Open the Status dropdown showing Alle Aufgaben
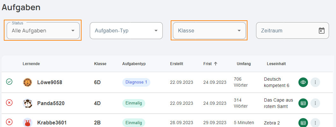 tap(43, 30)
